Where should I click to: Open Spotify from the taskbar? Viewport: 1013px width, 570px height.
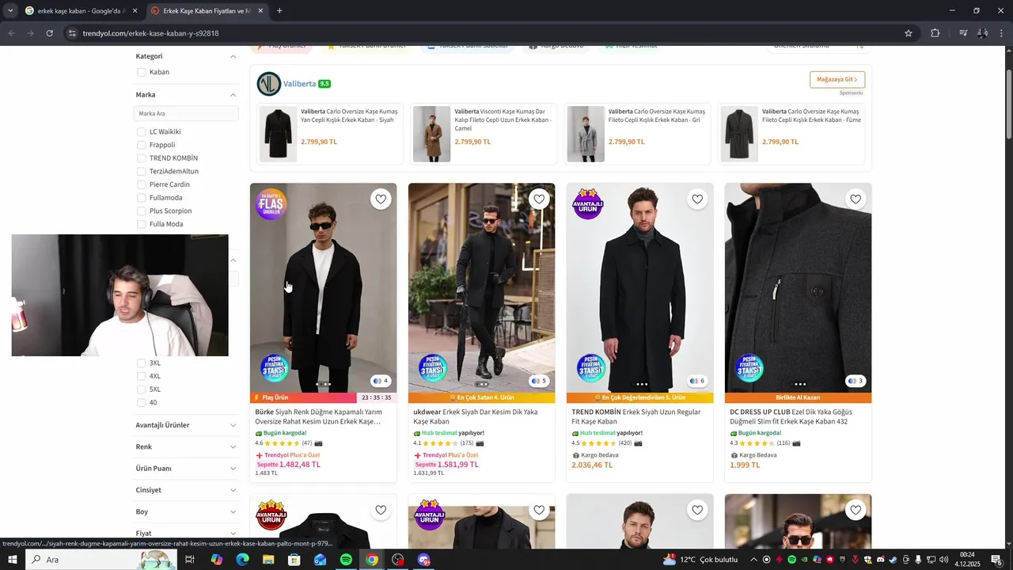(346, 560)
